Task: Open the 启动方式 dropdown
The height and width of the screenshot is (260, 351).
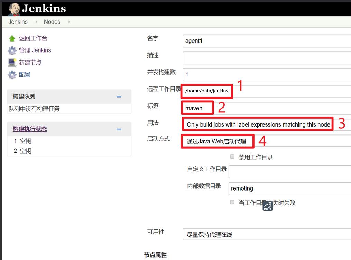Action: coord(267,141)
